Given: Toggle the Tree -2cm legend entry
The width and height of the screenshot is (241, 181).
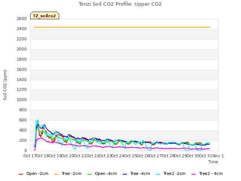Looking at the screenshot, I should 68,173.
